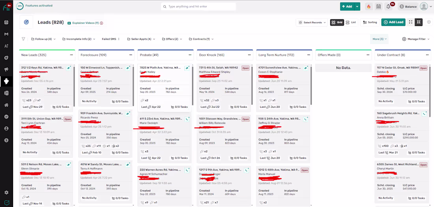Open the New Leads column three-dot menu

coord(71,55)
